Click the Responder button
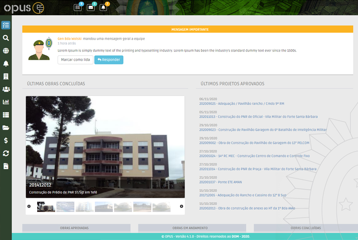358x240 pixels. coord(109,60)
